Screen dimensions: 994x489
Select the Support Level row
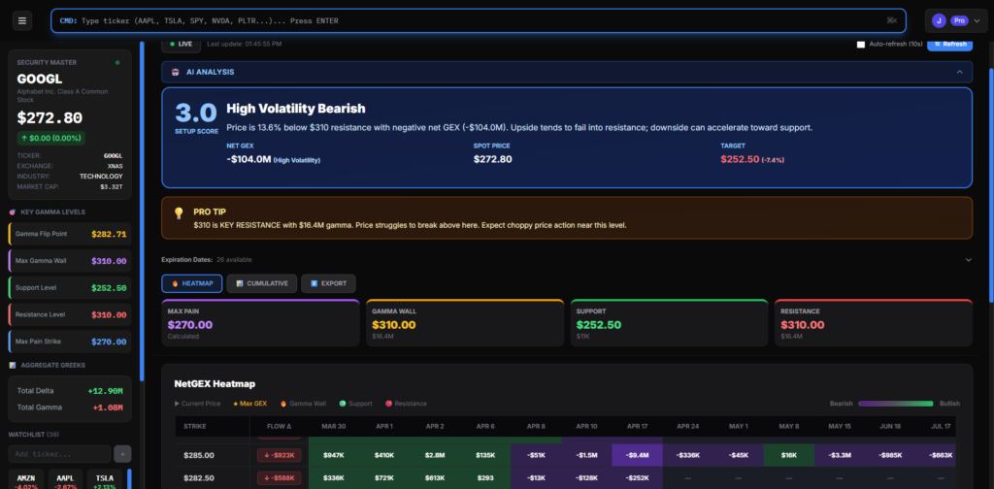pos(70,287)
